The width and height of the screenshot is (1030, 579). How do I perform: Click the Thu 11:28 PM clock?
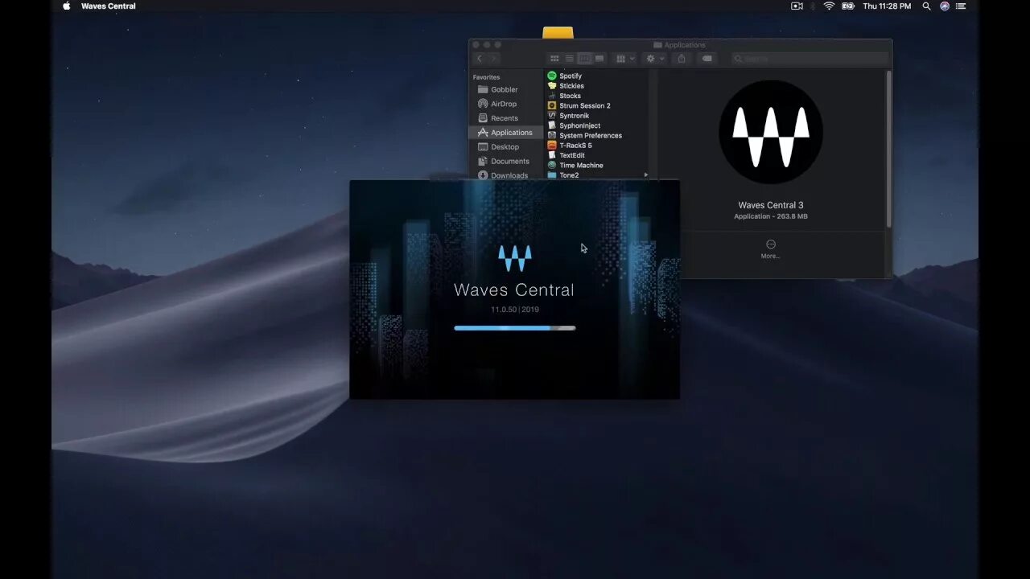tap(887, 6)
